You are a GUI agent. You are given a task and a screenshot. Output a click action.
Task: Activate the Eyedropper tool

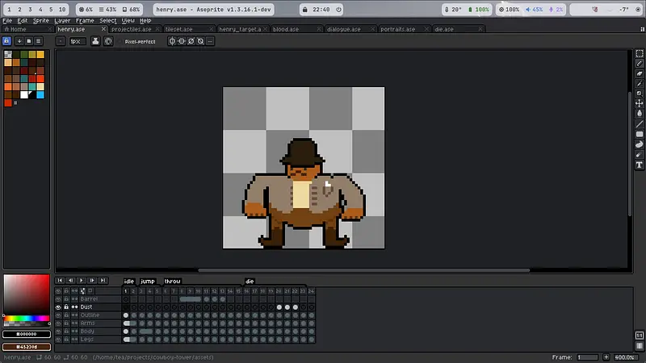pyautogui.click(x=640, y=83)
